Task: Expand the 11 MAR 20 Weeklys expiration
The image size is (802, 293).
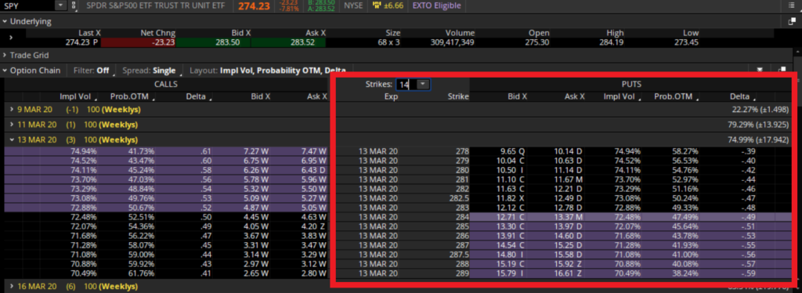Action: (x=12, y=125)
